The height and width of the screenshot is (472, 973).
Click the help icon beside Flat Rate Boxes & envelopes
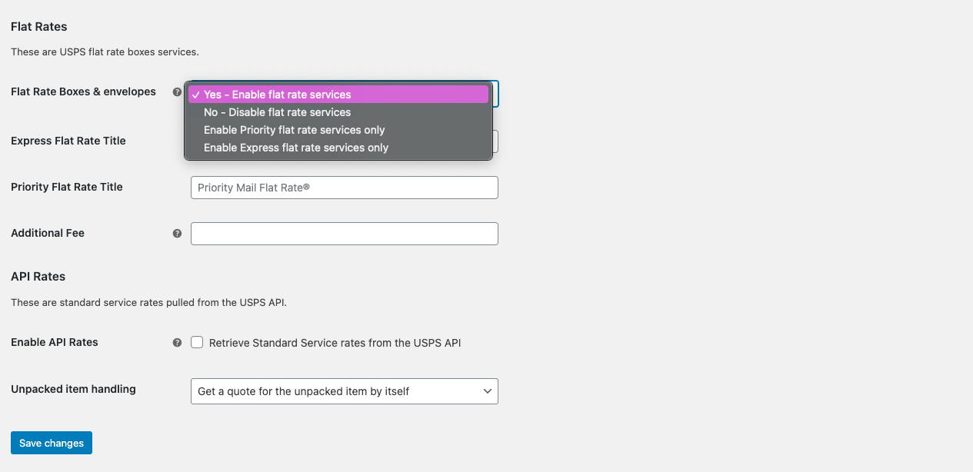point(177,92)
